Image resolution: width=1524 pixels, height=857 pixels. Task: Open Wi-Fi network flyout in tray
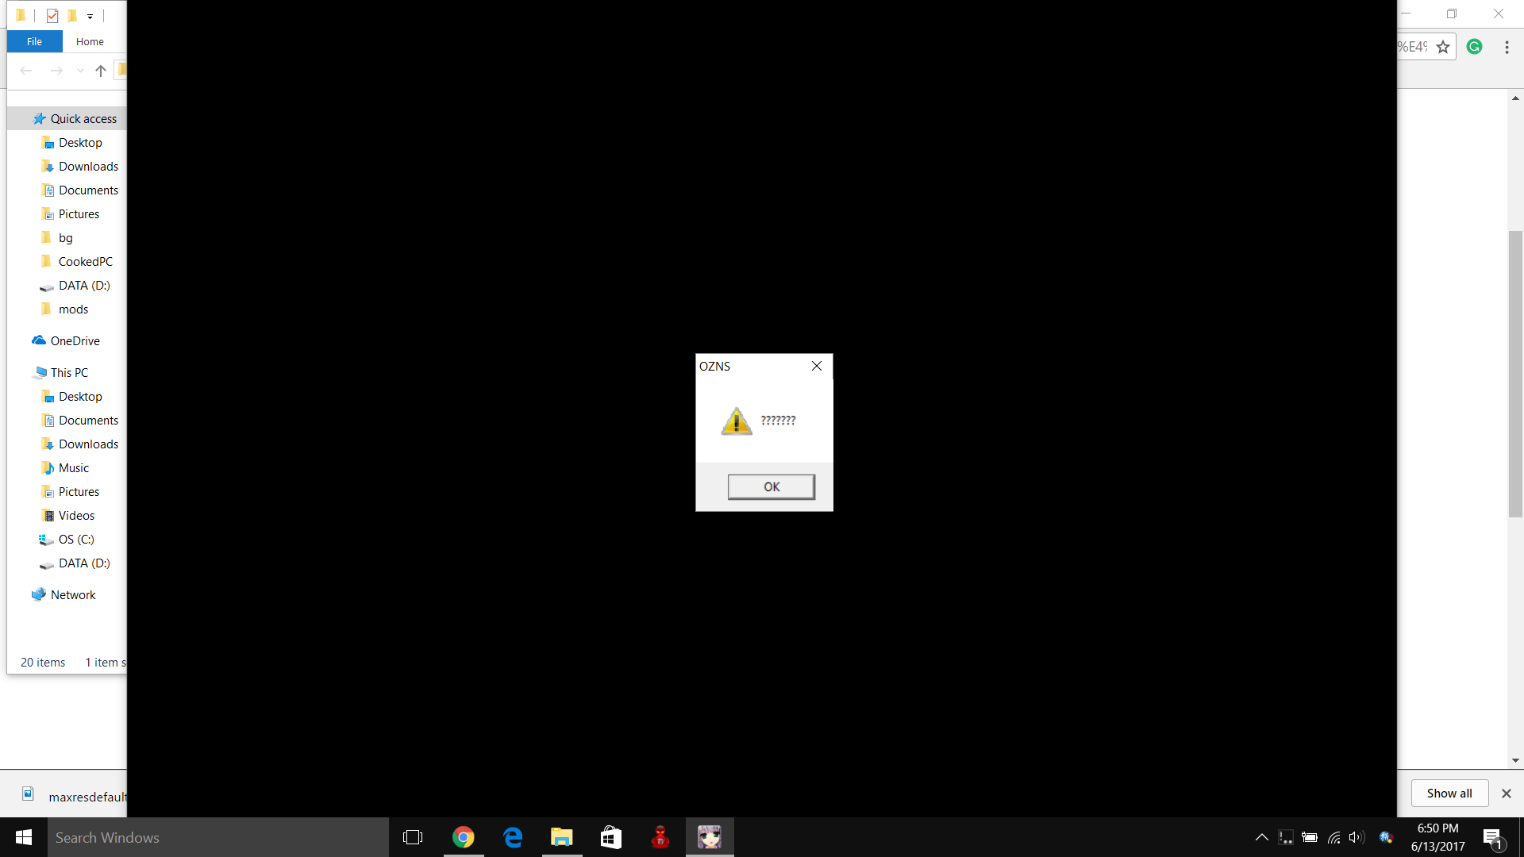tap(1333, 837)
